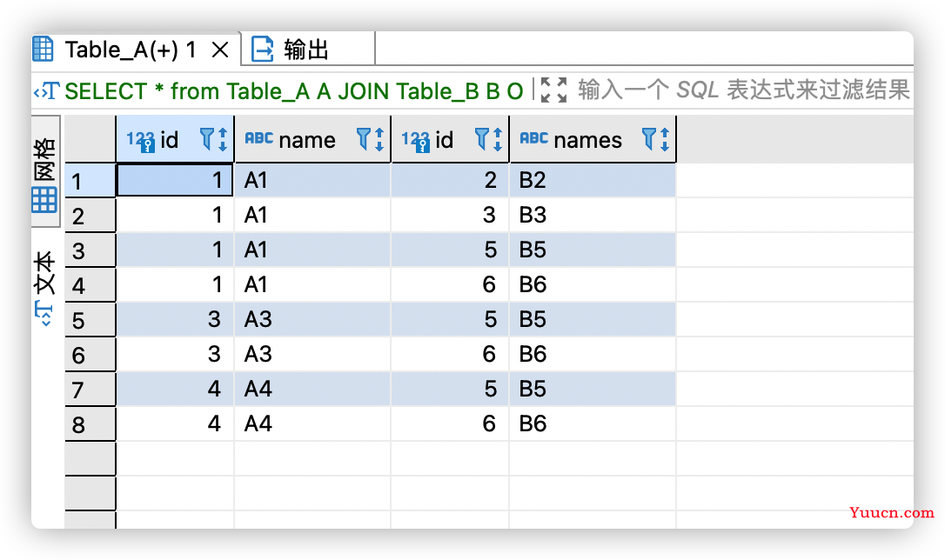
Task: Click the SELECT query text
Action: (293, 91)
